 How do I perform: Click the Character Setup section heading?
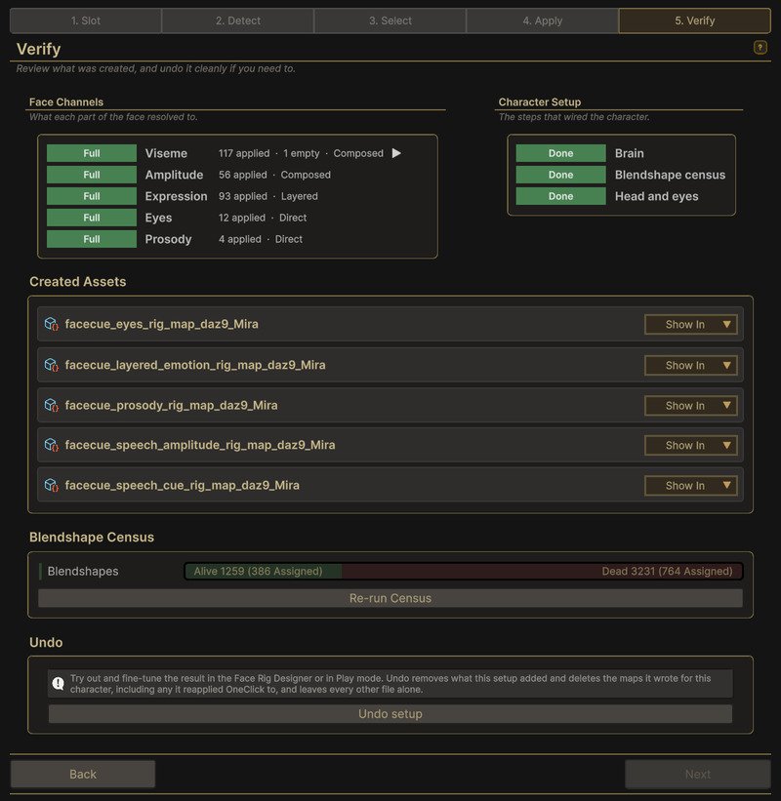point(540,102)
